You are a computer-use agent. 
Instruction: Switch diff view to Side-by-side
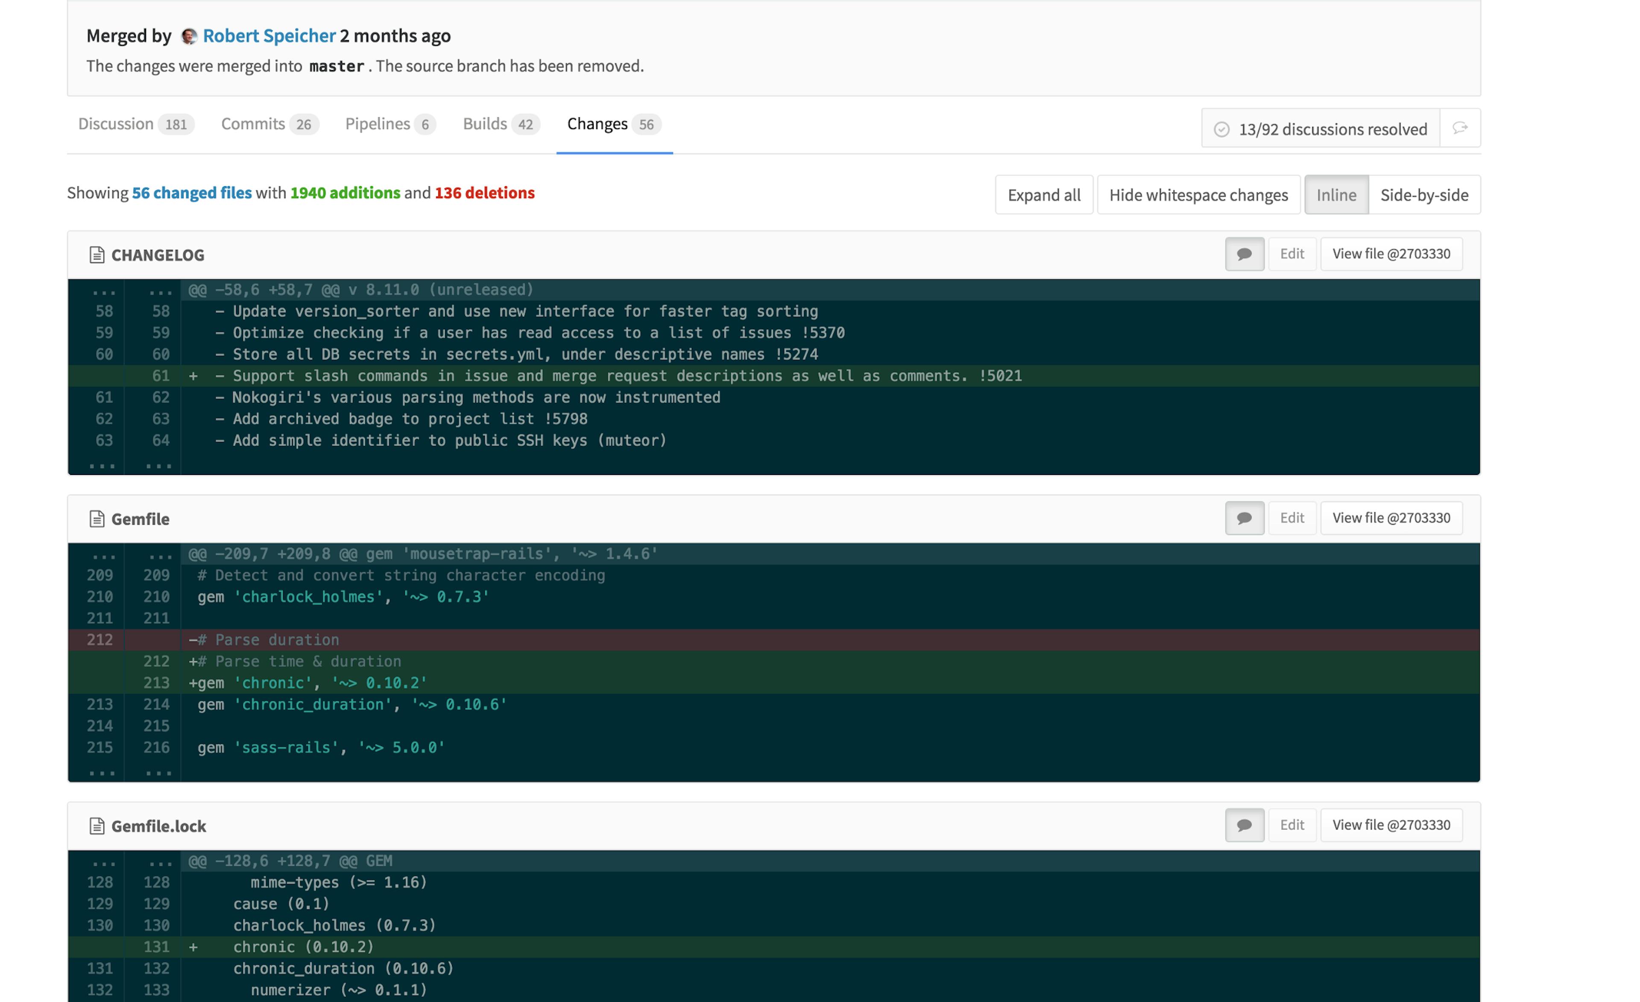coord(1424,194)
